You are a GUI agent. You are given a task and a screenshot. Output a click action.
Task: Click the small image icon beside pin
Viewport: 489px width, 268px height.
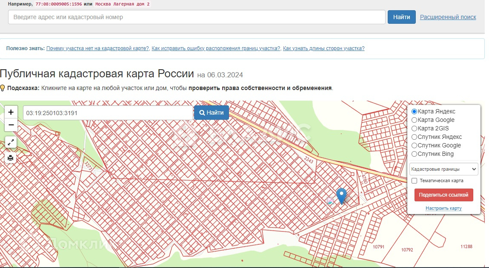[x=331, y=201]
